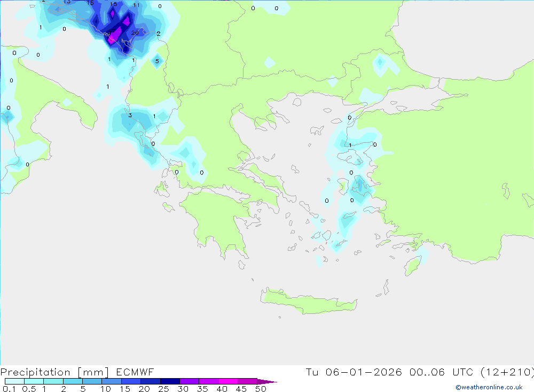
Task: Select the 5–10 mm legend color swatch
Action: (92, 381)
